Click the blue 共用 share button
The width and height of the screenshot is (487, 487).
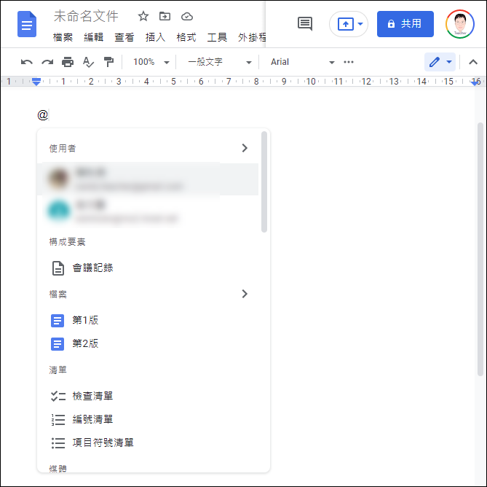[x=405, y=24]
